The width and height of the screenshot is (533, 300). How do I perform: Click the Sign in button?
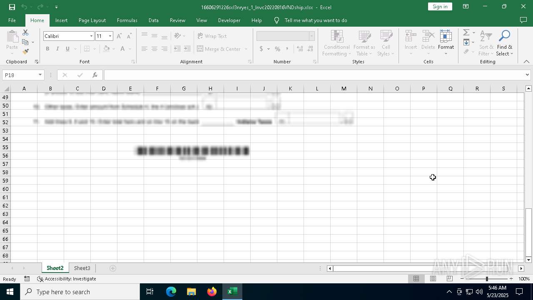click(440, 7)
